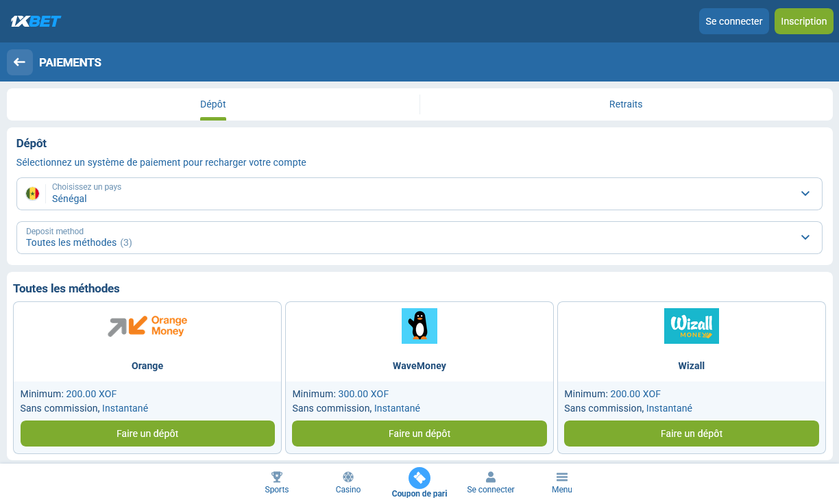Click the PAIEMENTS page title
The image size is (839, 502).
click(x=70, y=62)
